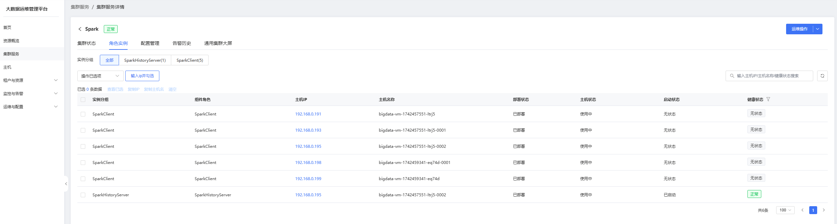Go to the next page arrow
The width and height of the screenshot is (837, 224).
click(x=823, y=210)
